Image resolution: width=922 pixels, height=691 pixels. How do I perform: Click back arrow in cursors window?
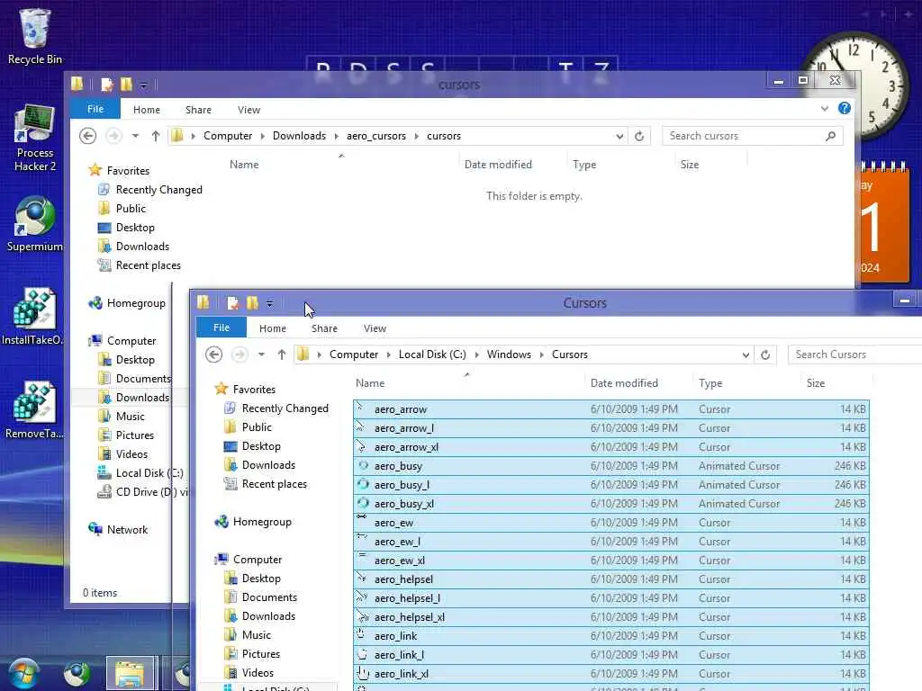[87, 136]
